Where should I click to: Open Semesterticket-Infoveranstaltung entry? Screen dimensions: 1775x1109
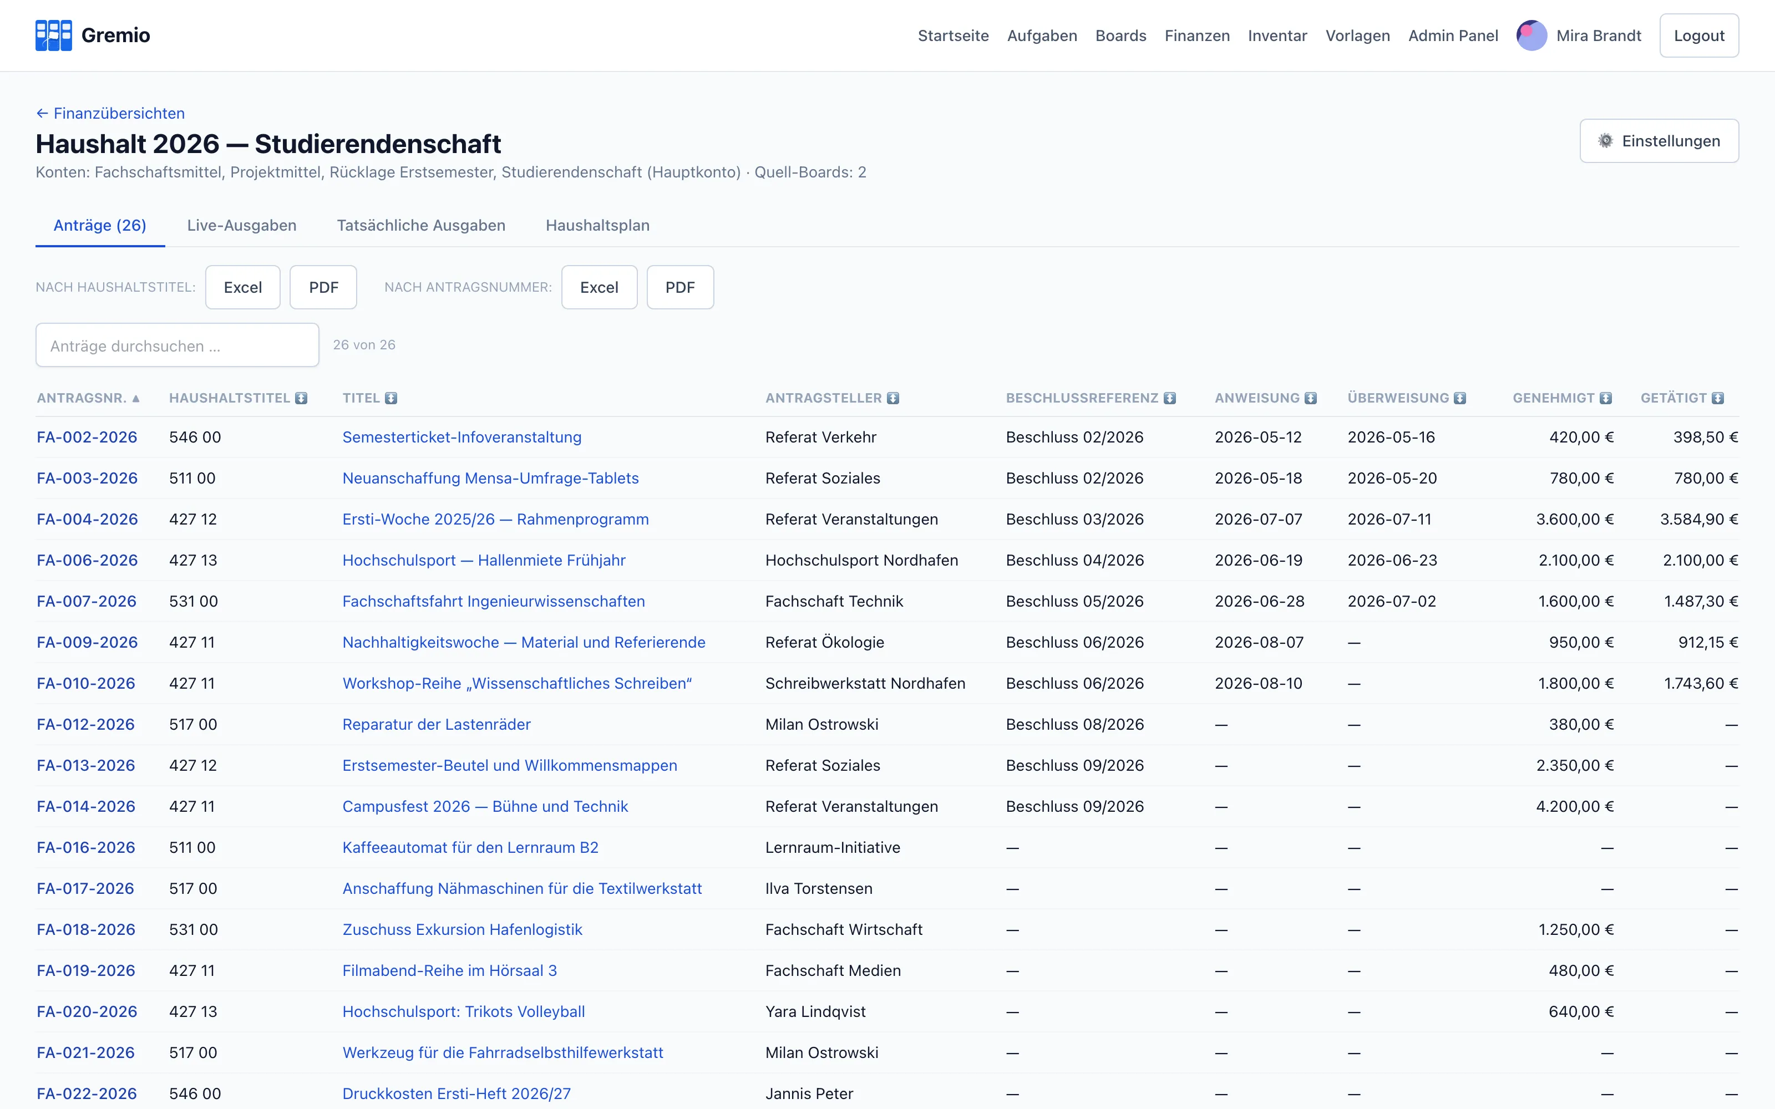[462, 437]
